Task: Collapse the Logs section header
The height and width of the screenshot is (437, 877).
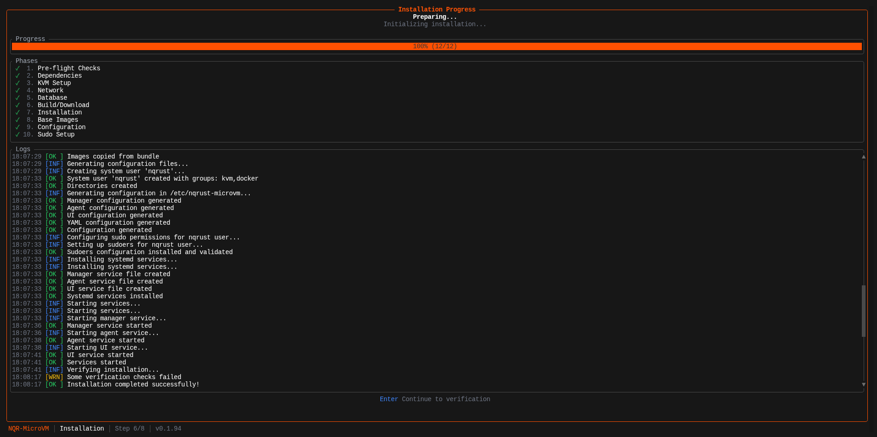Action: (23, 149)
